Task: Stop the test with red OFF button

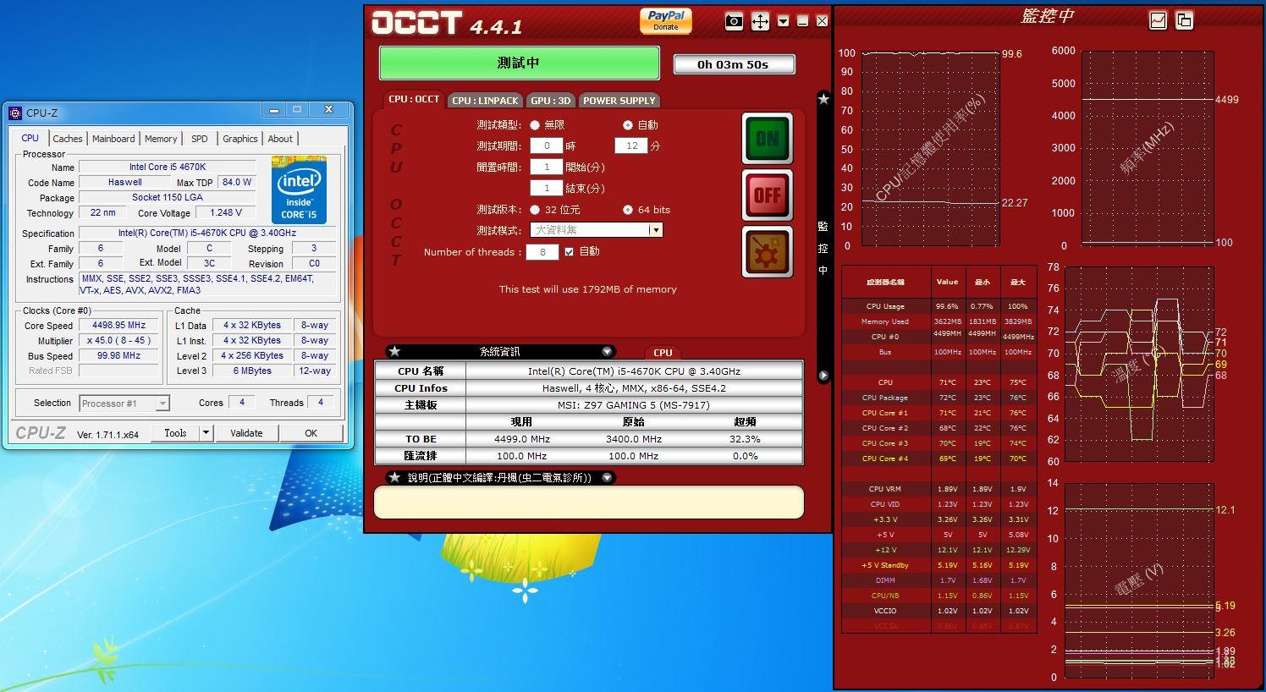Action: 767,195
